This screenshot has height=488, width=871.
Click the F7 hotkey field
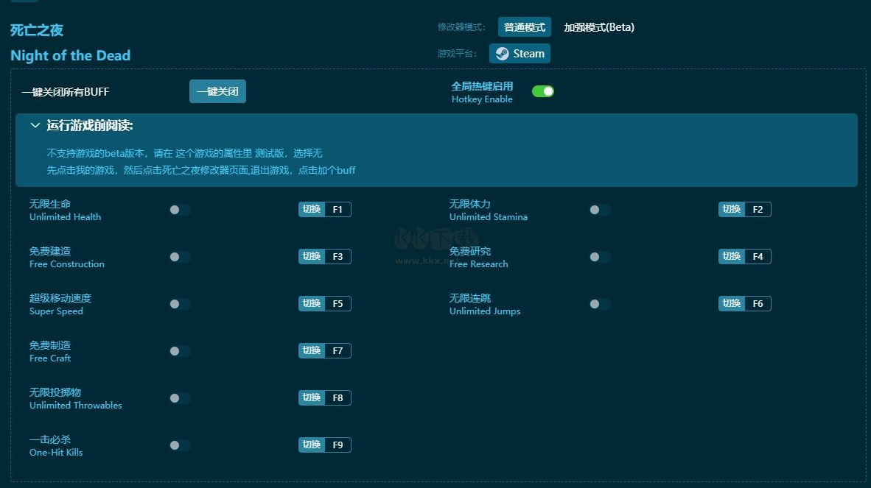(x=337, y=350)
